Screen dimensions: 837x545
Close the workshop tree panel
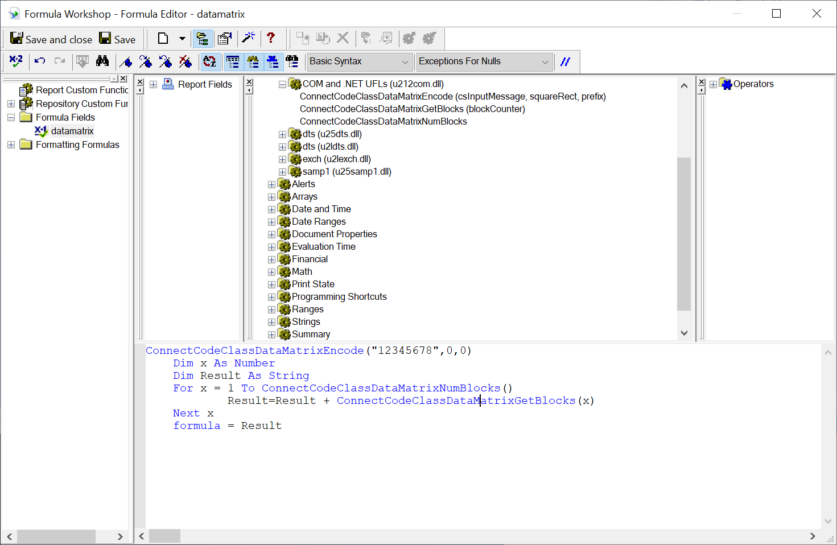point(123,79)
